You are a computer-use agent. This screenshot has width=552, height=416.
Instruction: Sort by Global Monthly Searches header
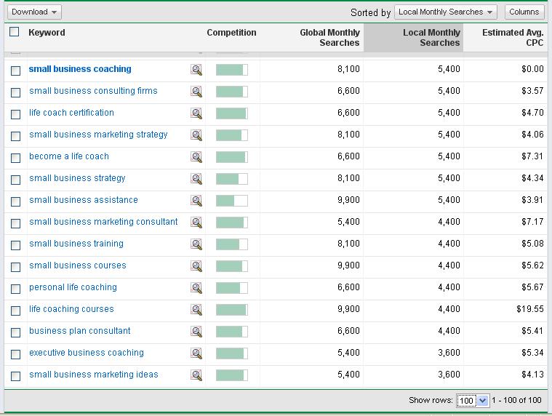pyautogui.click(x=330, y=37)
